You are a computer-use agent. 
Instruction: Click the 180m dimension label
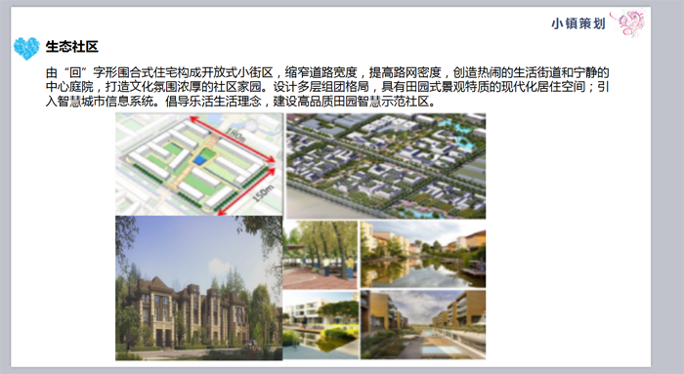click(236, 134)
